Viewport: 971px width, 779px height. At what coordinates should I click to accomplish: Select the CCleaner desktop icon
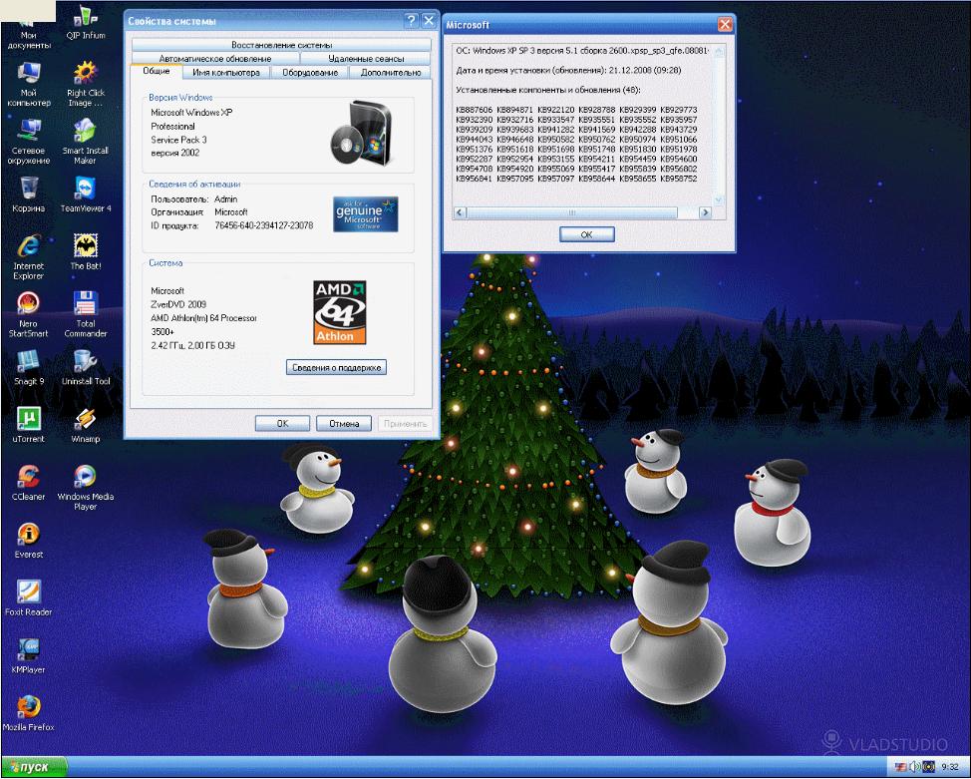29,483
